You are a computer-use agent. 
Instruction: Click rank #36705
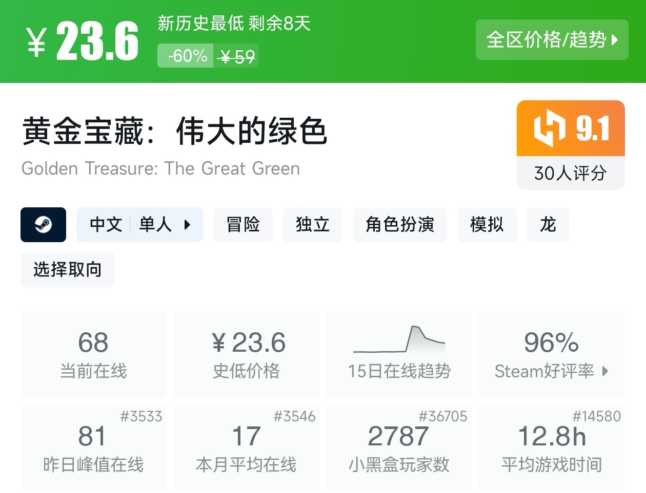(443, 416)
